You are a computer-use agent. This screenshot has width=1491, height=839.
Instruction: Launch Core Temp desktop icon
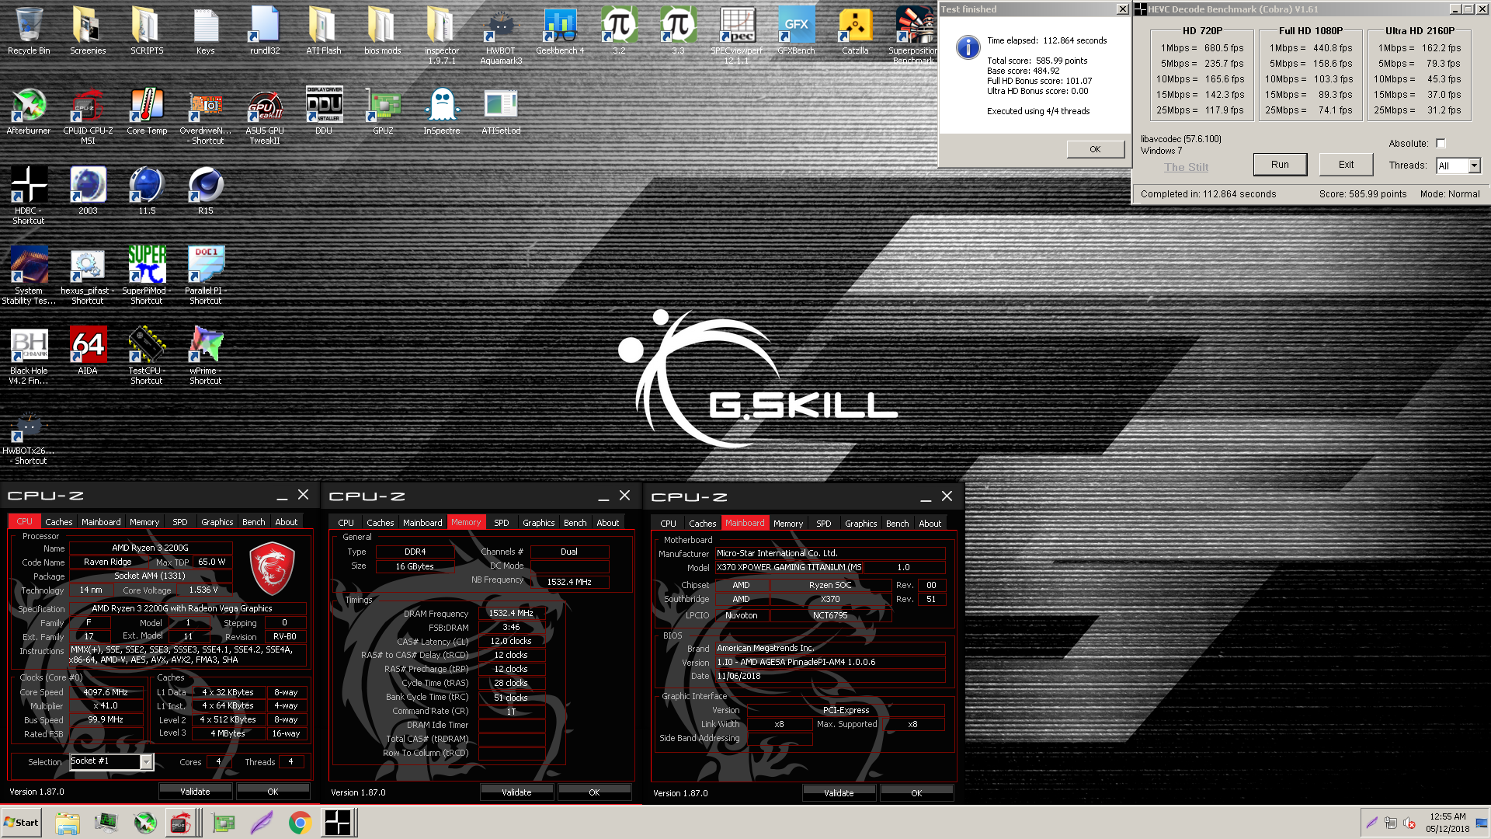(147, 111)
